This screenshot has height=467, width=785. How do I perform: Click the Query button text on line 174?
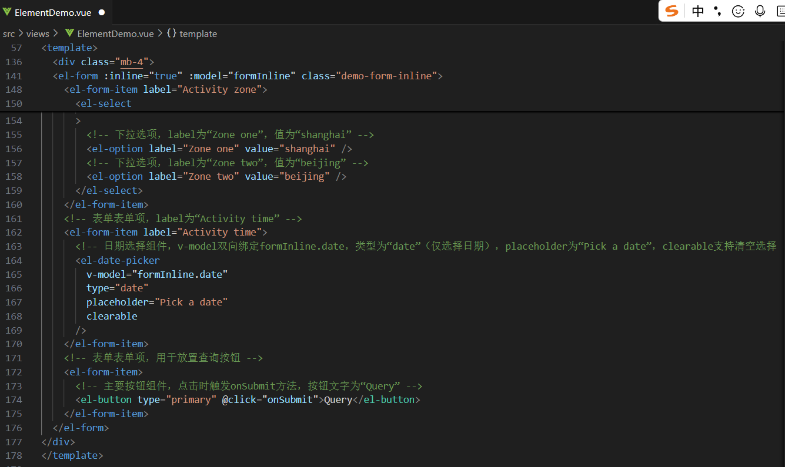coord(338,399)
